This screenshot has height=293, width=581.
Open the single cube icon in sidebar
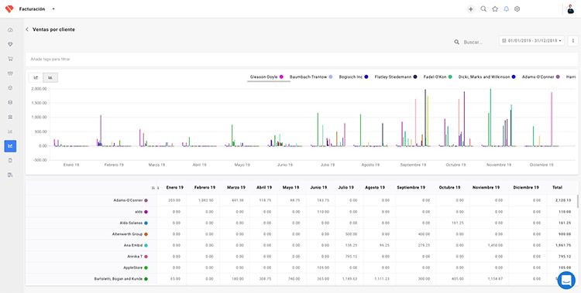coord(10,88)
